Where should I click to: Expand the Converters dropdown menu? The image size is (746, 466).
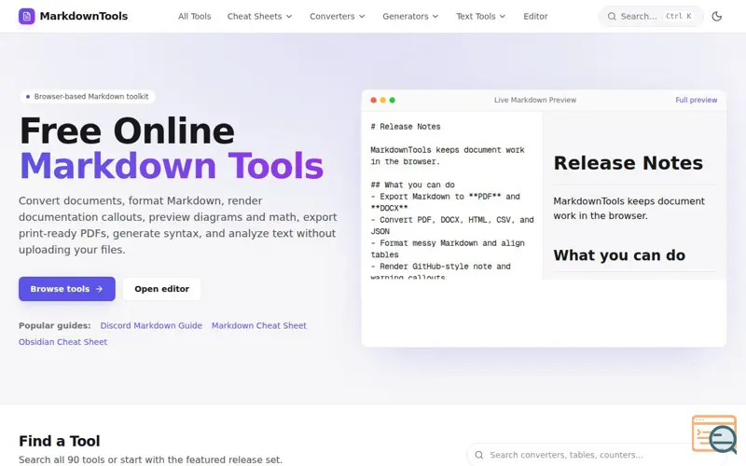tap(338, 16)
